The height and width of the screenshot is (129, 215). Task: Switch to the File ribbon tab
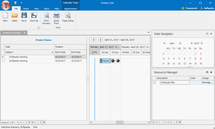point(16,9)
